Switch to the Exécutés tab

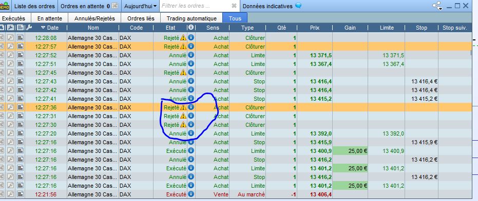13,18
